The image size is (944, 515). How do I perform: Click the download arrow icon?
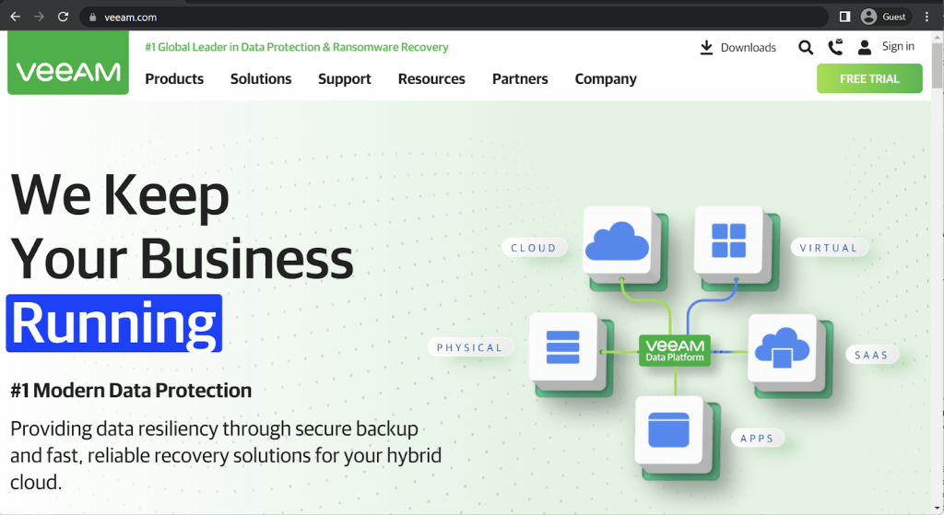[x=706, y=48]
